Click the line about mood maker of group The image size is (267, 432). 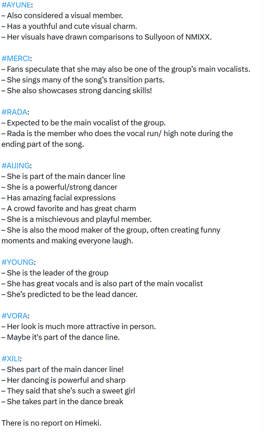click(111, 235)
